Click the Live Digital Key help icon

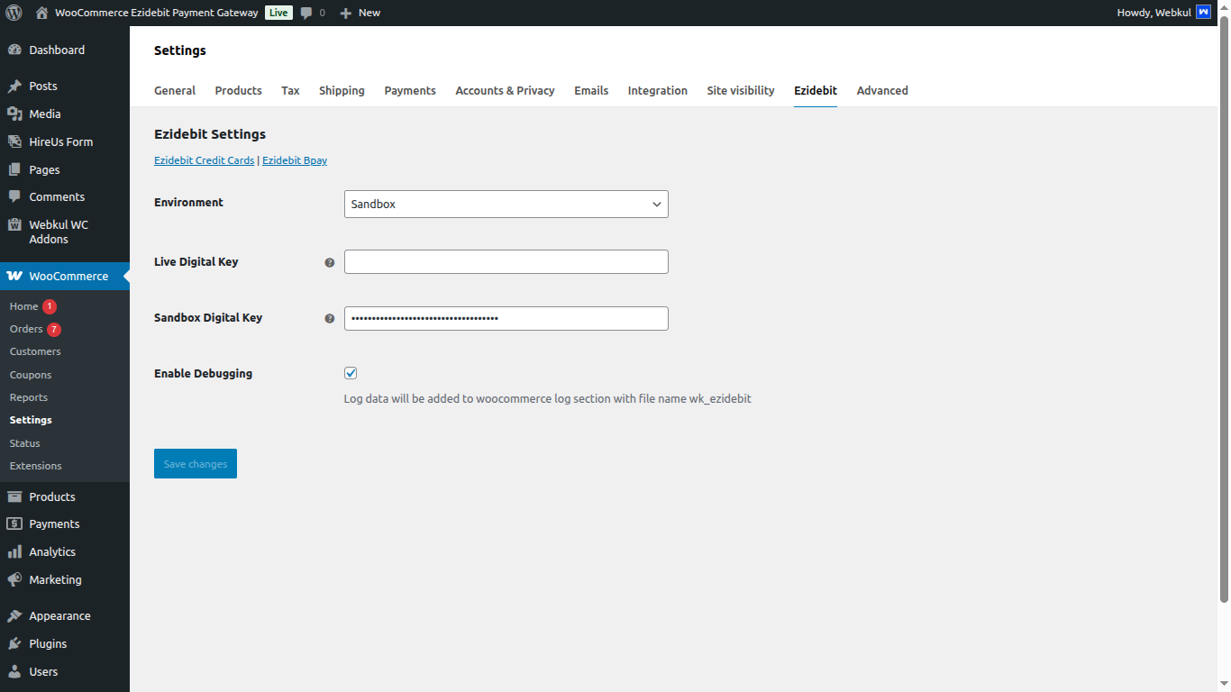[330, 262]
